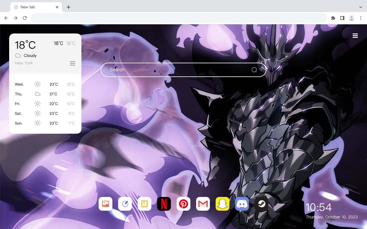367x229 pixels.
Task: Open a new browser tab
Action: (68, 7)
